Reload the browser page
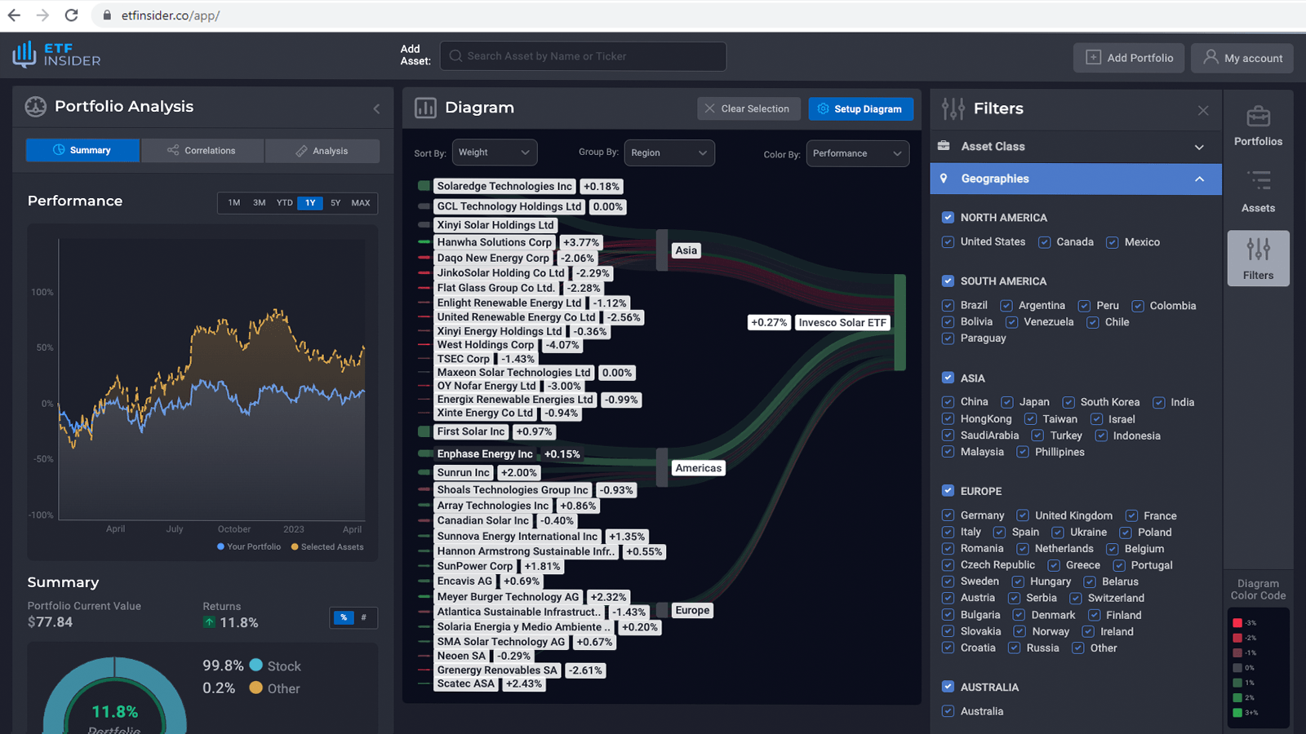 pos(71,15)
